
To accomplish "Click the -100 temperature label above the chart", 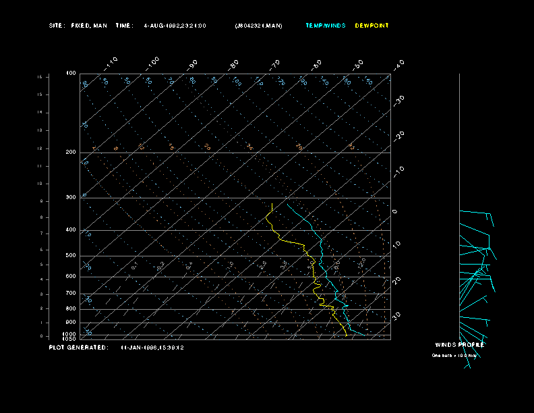I will 152,64.
